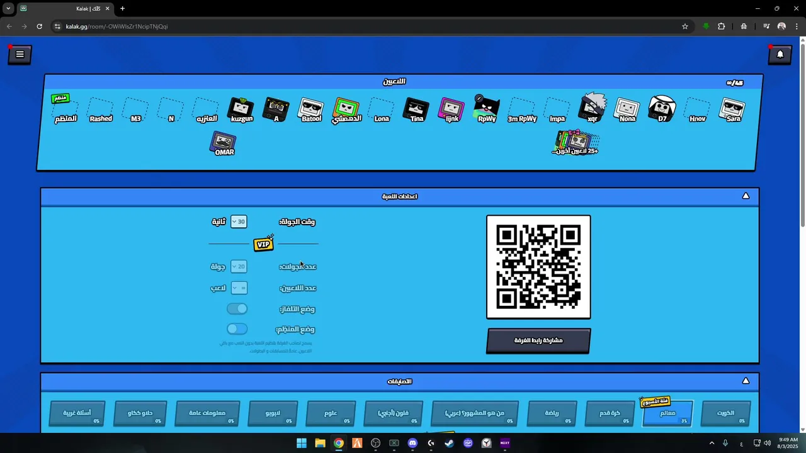Reload the page
Image resolution: width=806 pixels, height=453 pixels.
point(39,26)
